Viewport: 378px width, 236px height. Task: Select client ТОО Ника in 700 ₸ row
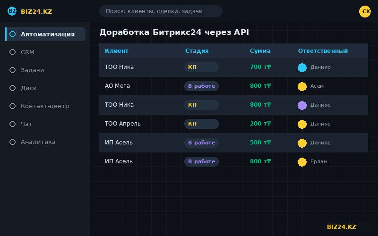point(119,67)
